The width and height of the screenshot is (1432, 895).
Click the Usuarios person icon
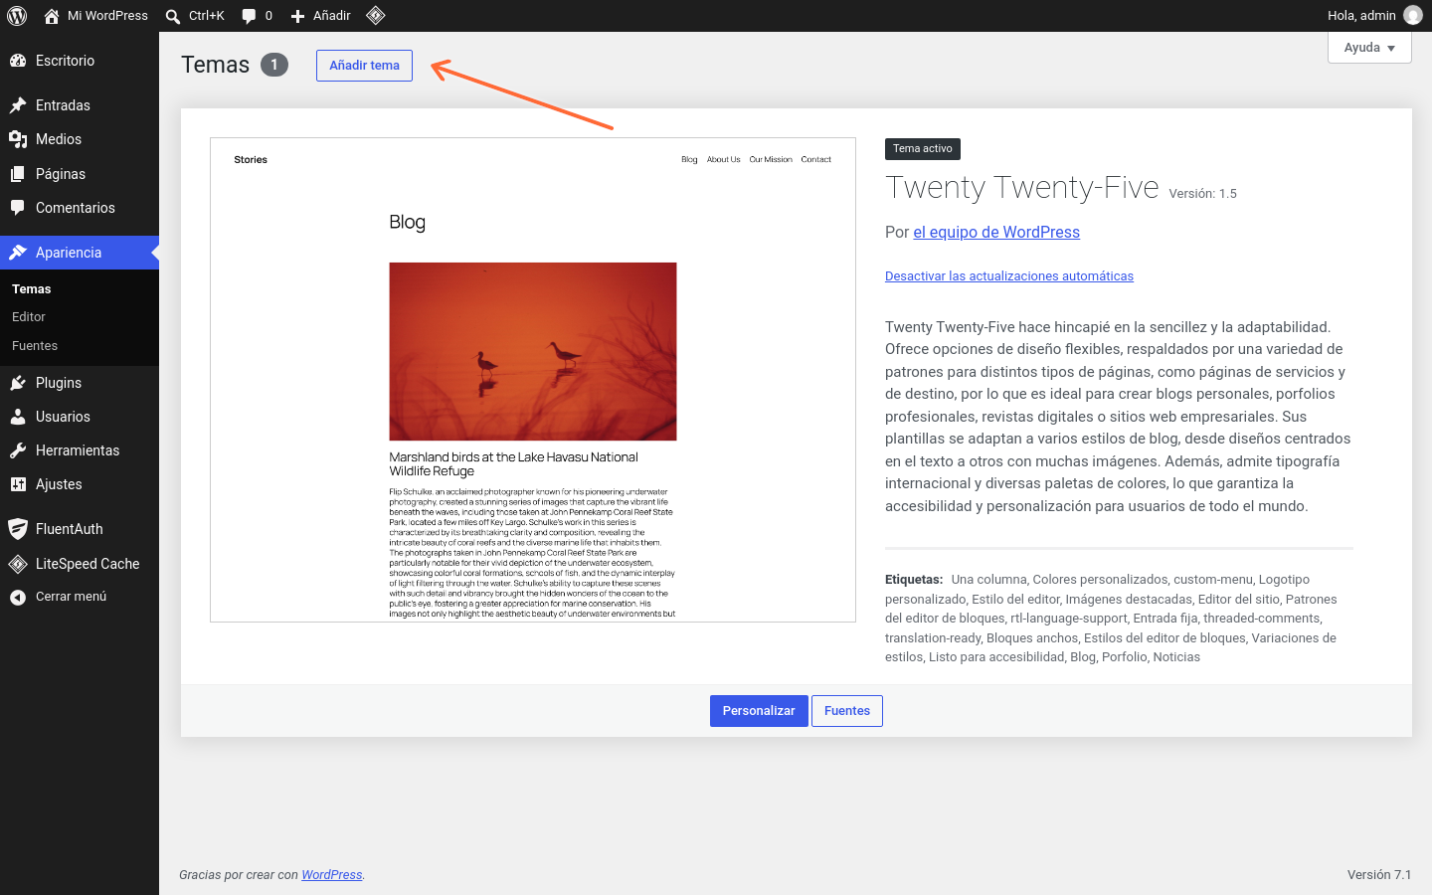coord(18,417)
